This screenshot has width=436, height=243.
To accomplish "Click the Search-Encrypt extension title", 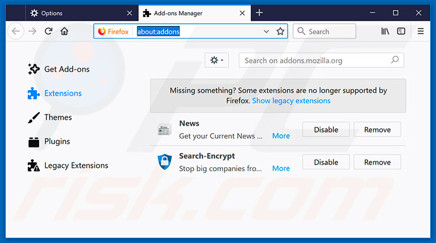I will [x=207, y=156].
